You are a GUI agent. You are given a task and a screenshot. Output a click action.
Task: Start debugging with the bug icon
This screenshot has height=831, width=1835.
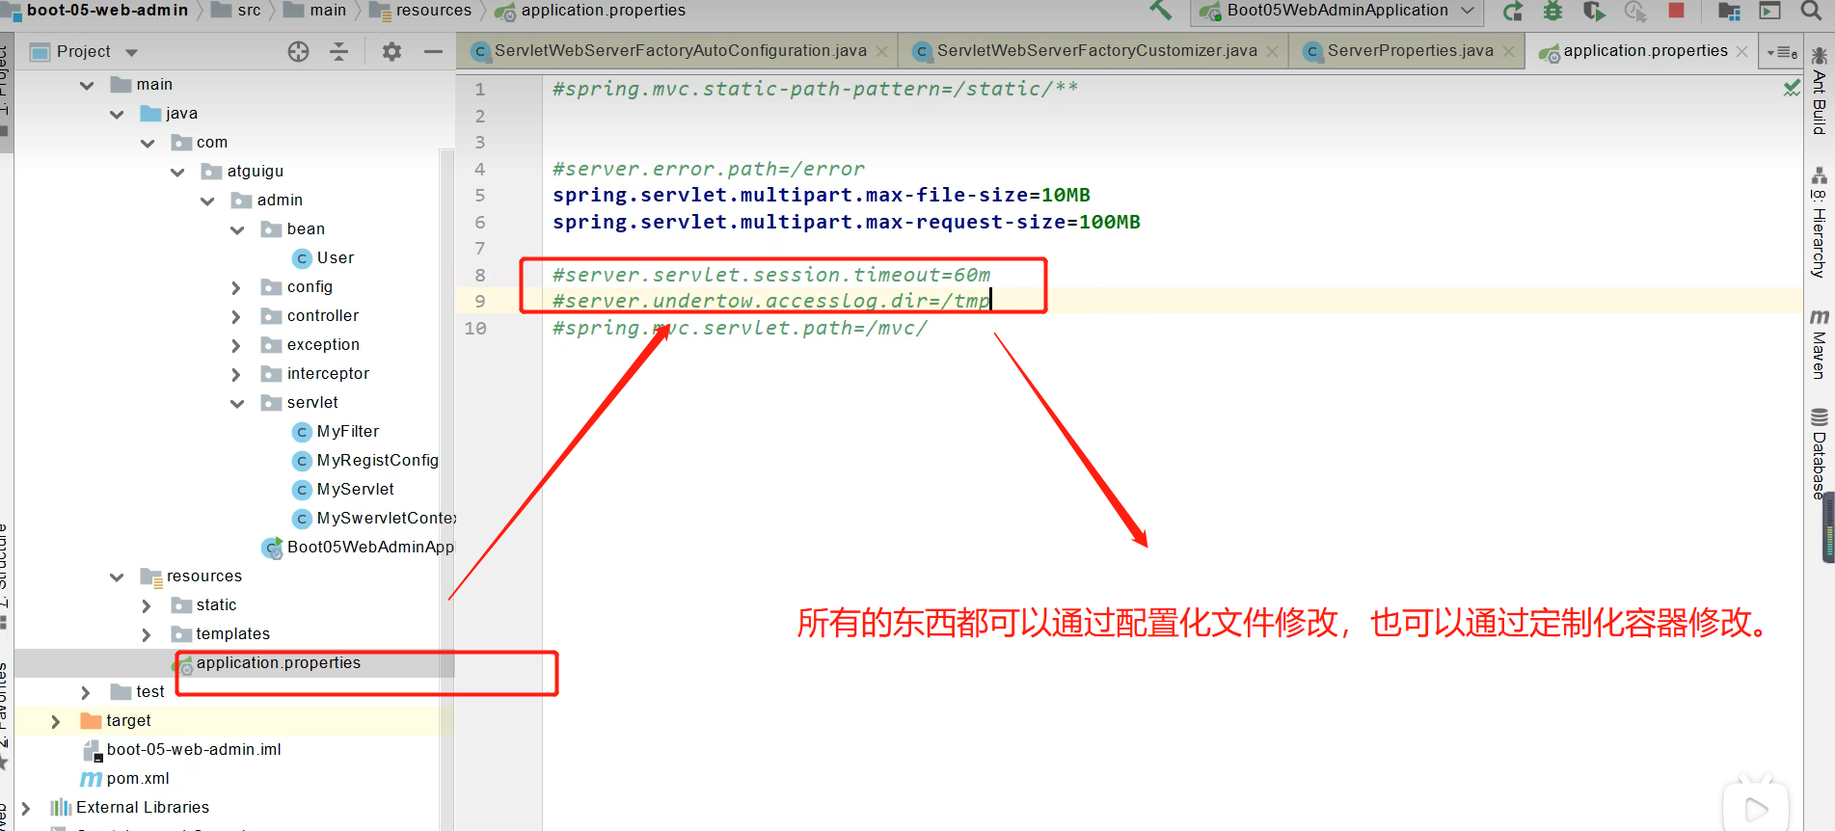(1553, 11)
